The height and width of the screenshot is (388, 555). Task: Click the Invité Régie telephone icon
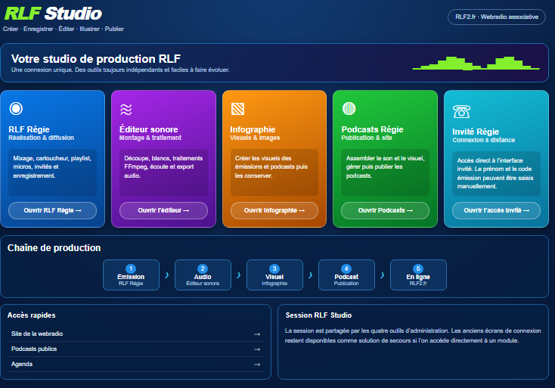pyautogui.click(x=461, y=111)
